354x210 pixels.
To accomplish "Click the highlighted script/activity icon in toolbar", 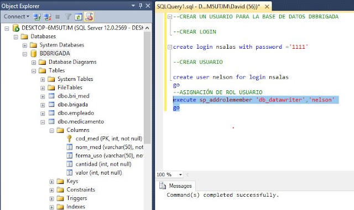I will tap(88, 17).
